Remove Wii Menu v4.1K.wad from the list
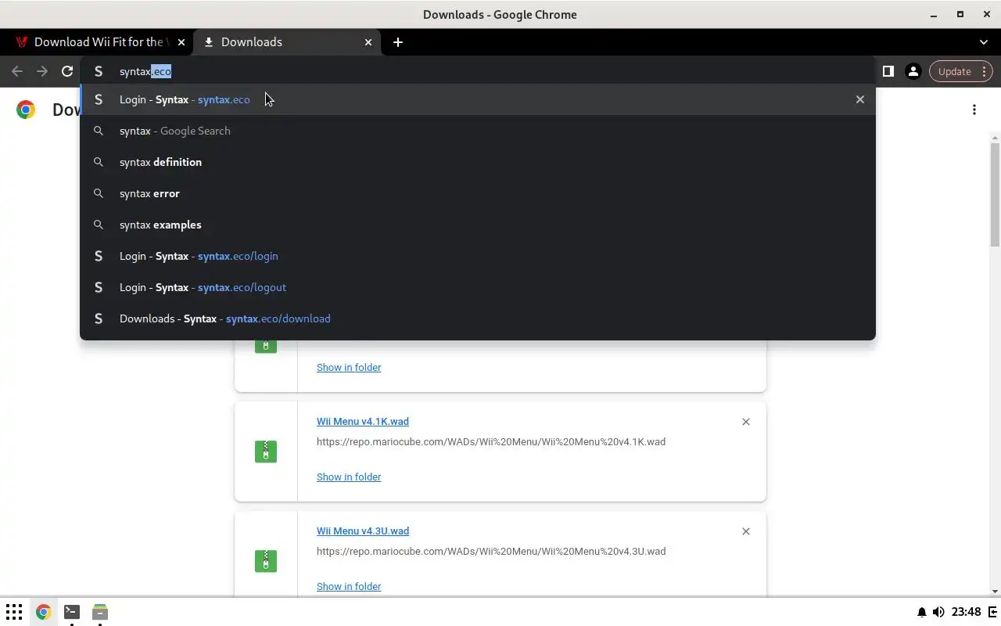Image resolution: width=1001 pixels, height=626 pixels. pyautogui.click(x=746, y=422)
